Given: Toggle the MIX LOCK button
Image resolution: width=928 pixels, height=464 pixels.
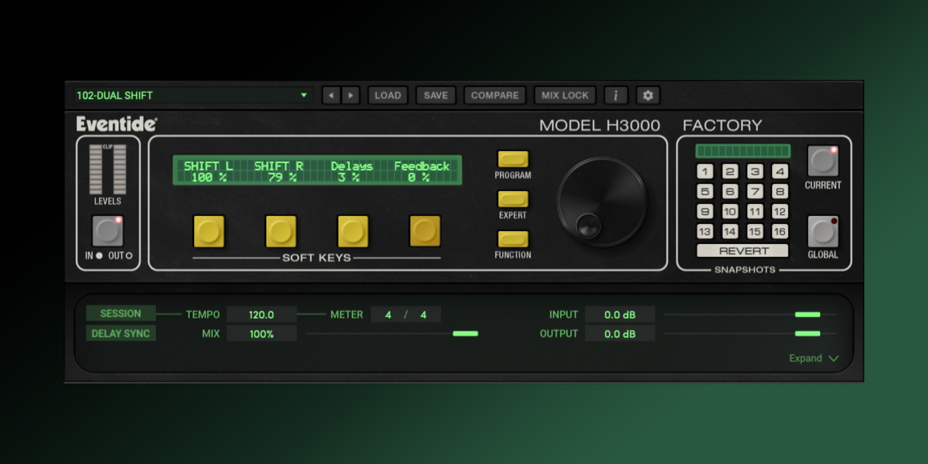Looking at the screenshot, I should (x=565, y=95).
